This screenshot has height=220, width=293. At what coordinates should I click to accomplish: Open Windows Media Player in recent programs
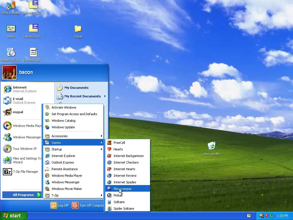pos(22,126)
